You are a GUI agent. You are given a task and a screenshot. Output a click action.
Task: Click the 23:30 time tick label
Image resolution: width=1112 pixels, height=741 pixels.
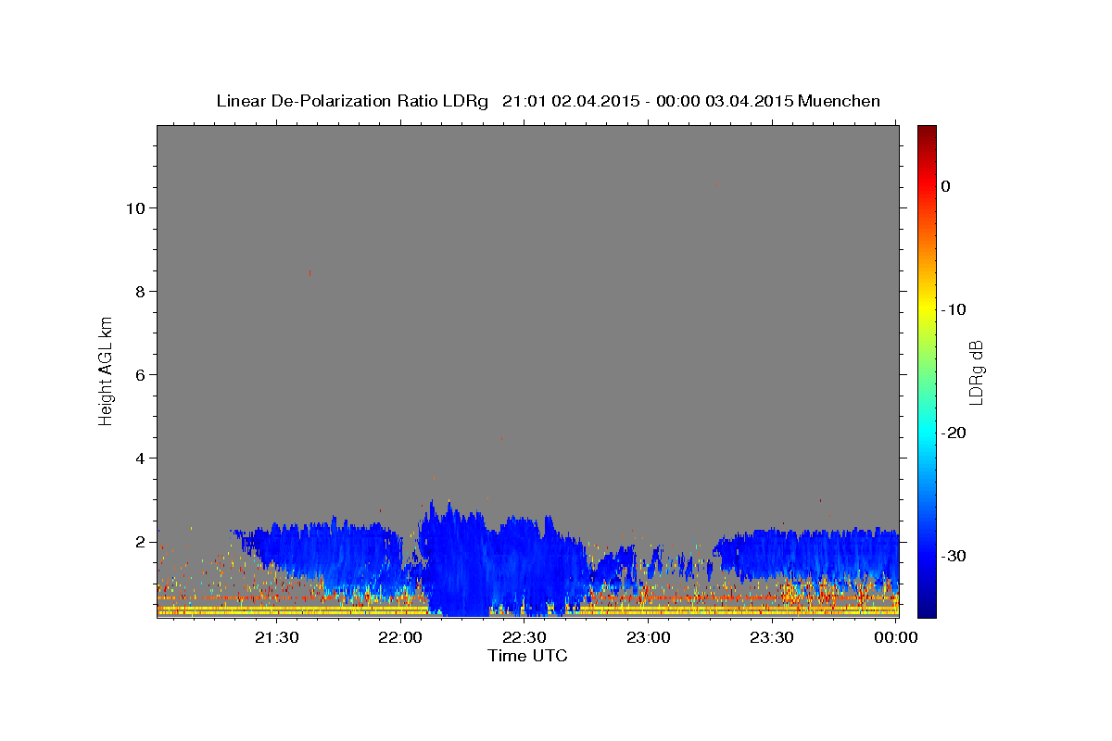click(771, 637)
